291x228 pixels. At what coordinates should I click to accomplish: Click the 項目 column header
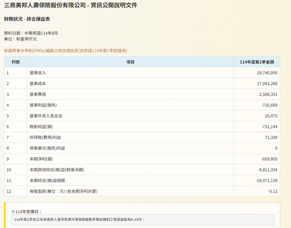[130, 62]
